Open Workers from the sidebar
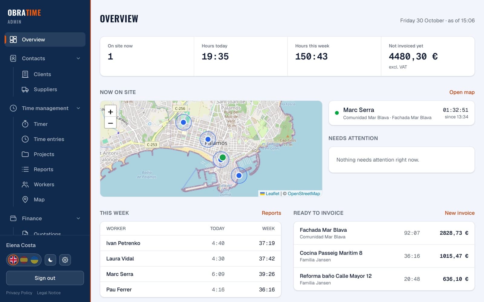 click(44, 185)
